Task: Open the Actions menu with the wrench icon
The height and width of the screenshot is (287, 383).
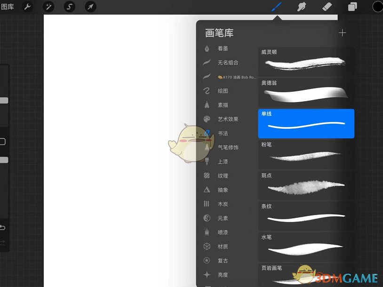Action: pyautogui.click(x=27, y=7)
